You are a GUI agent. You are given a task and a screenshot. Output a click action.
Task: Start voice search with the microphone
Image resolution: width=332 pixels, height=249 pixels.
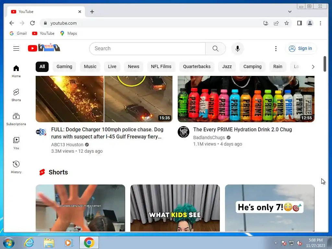click(238, 49)
